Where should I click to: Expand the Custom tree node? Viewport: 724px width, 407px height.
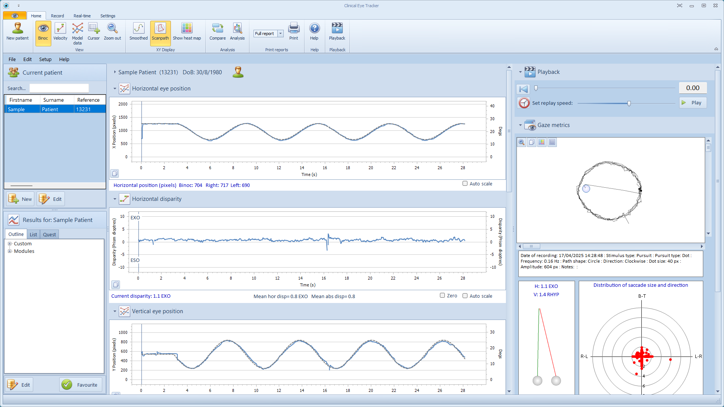point(10,244)
